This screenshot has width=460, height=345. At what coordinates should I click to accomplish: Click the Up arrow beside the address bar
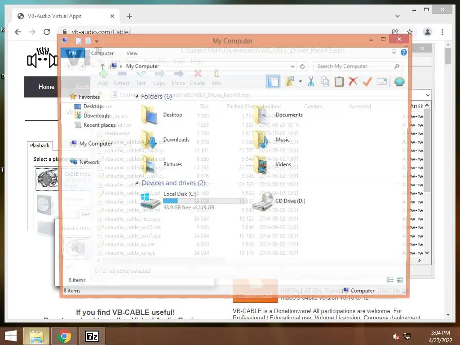[x=102, y=67]
